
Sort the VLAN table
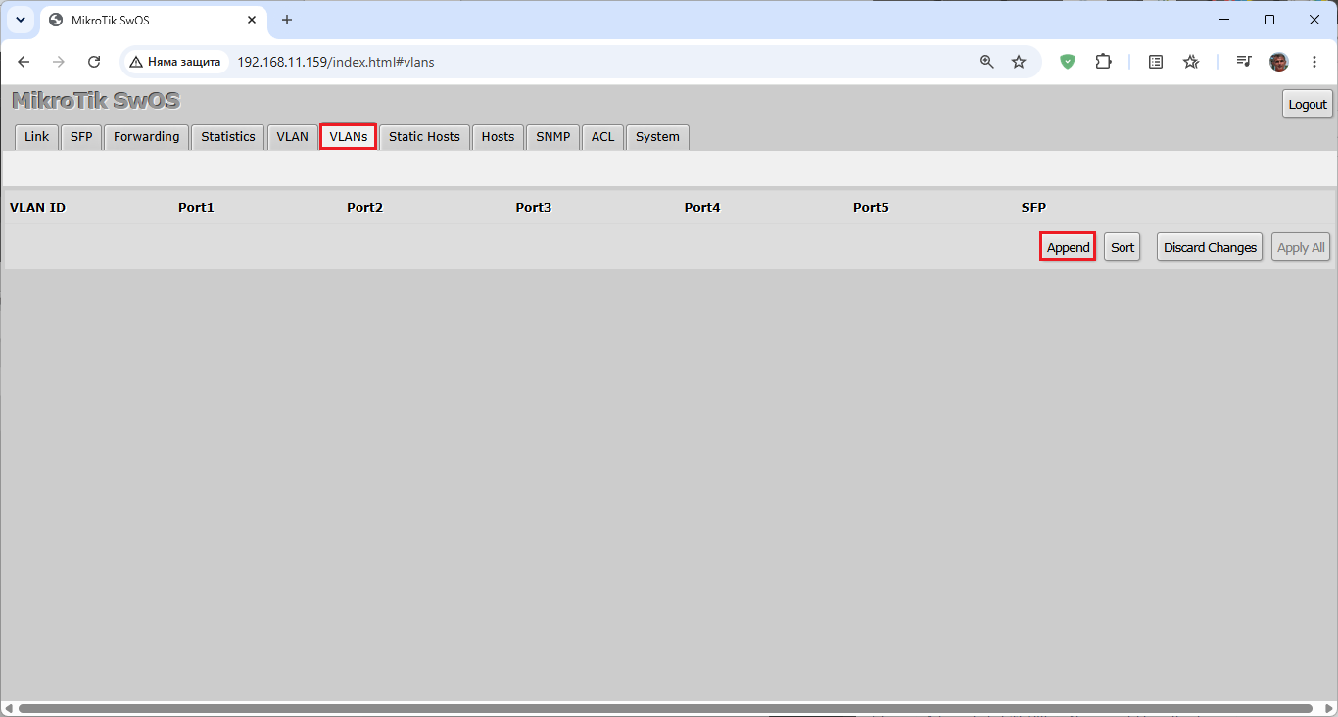(1123, 247)
